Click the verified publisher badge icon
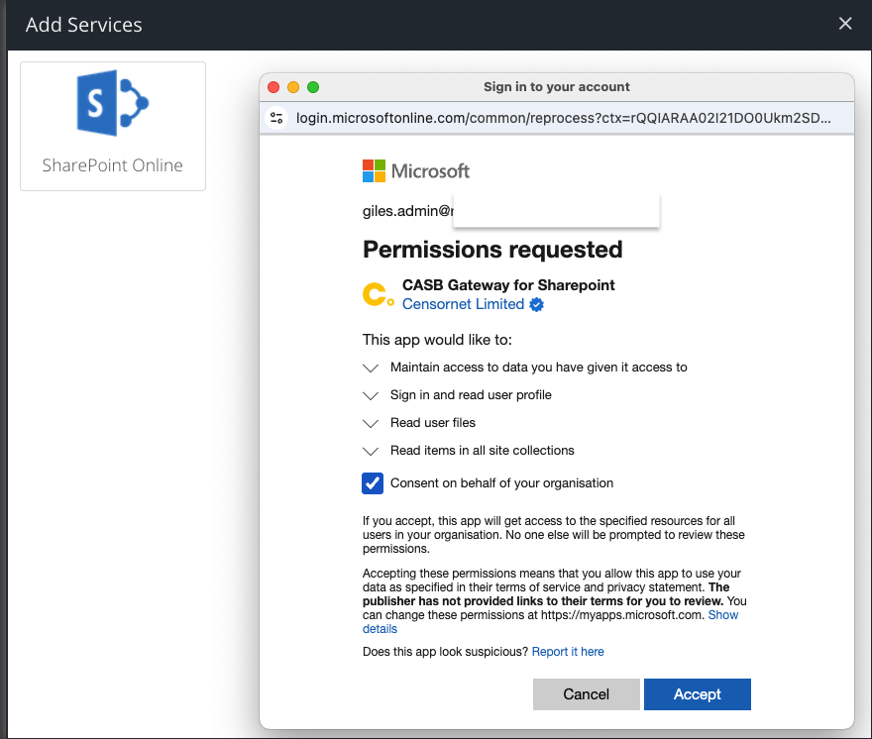 click(x=537, y=305)
